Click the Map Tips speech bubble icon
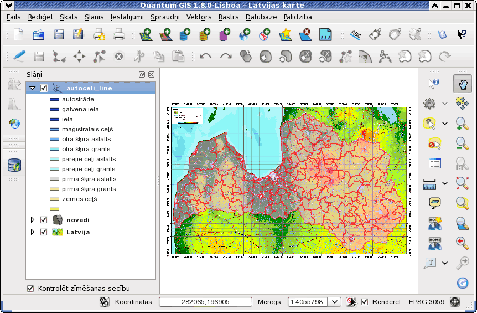This screenshot has width=477, height=313. coord(435,203)
